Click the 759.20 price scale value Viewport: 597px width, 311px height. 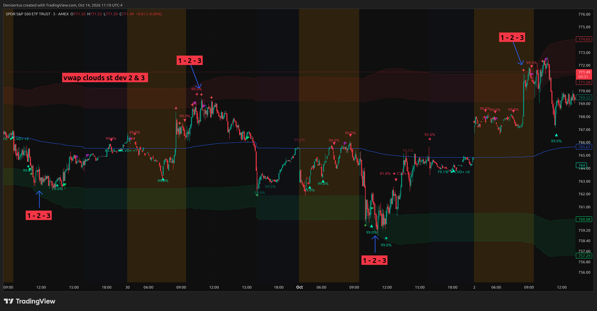point(584,230)
